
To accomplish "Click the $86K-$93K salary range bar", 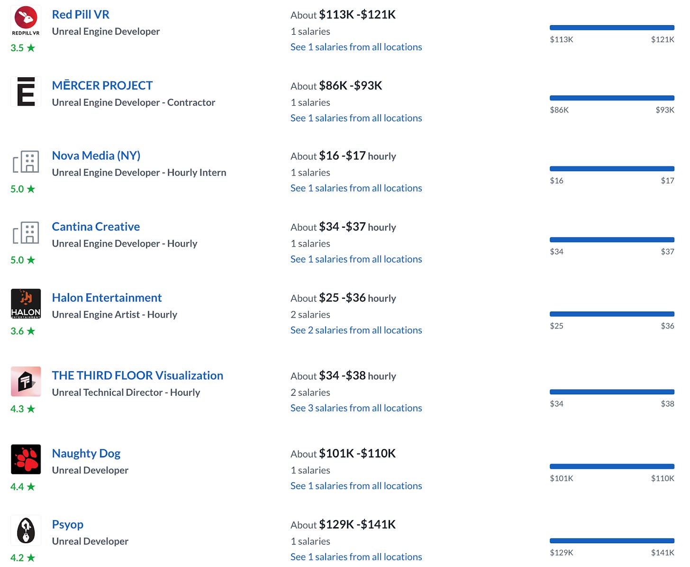I will (x=612, y=98).
